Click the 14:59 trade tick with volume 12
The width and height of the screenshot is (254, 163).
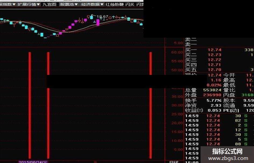[216, 130]
